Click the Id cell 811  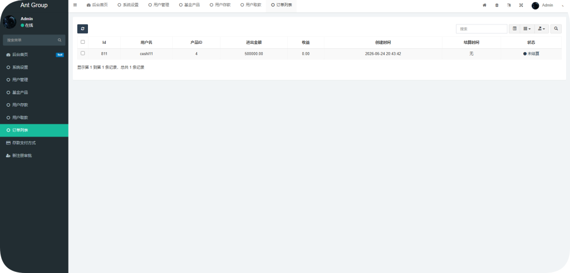(x=104, y=54)
